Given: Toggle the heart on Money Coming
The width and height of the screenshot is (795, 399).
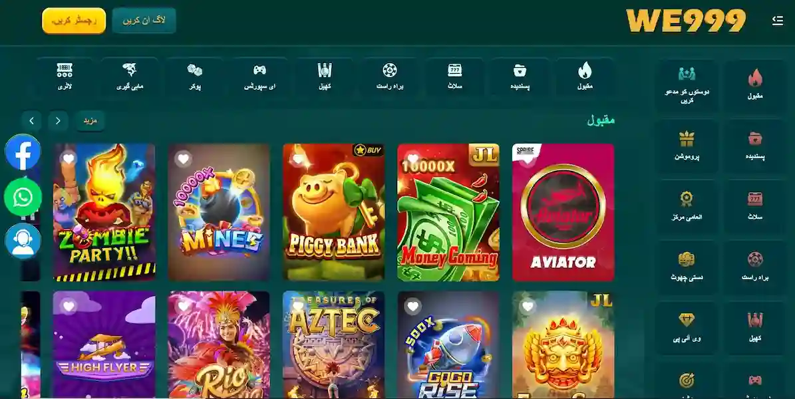Looking at the screenshot, I should tap(412, 159).
